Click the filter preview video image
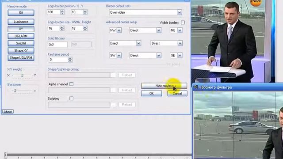Screen dimensions: 283x159 click(238, 125)
